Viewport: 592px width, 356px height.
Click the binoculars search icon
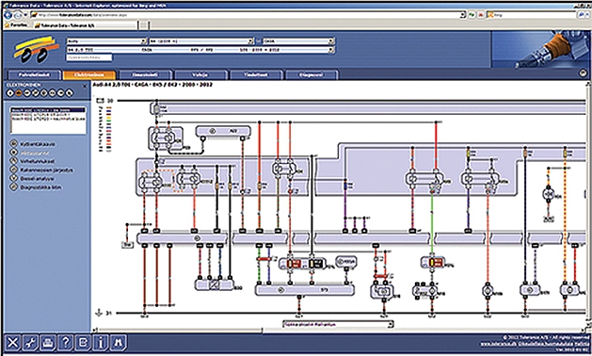coord(118,343)
